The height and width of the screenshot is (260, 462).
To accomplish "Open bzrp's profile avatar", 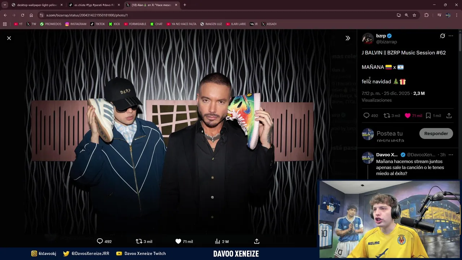I will tap(368, 39).
